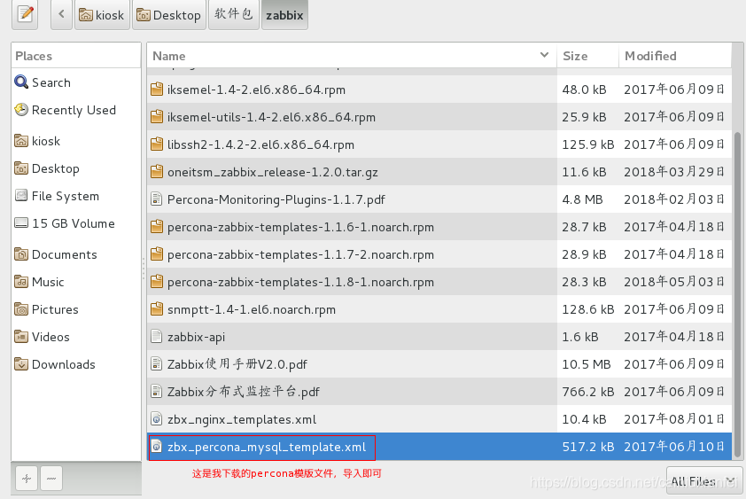Screen dimensions: 746x499
Task: Click the File System label in Places
Action: (66, 196)
